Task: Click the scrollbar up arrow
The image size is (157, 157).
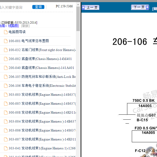Action: (78, 4)
